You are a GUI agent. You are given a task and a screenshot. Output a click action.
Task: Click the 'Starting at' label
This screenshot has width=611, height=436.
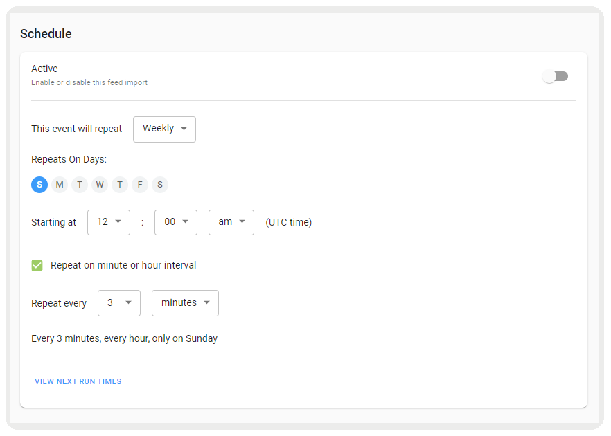(x=54, y=222)
